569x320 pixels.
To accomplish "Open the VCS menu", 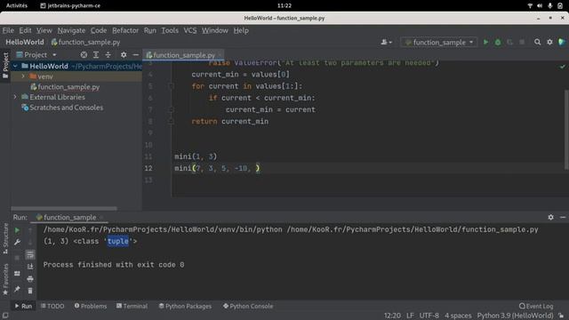I will (189, 30).
